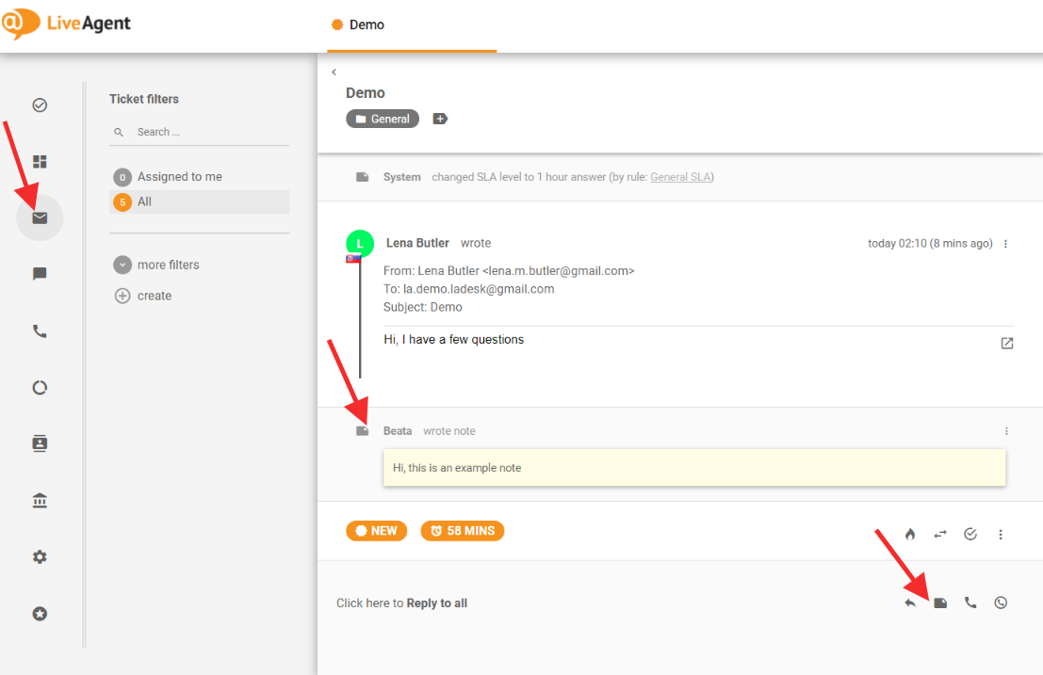Open the Calls phone icon in sidebar
The width and height of the screenshot is (1043, 675).
point(40,331)
